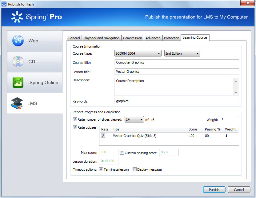Toggle the Rate quizzes checkbox
256x198 pixels.
coord(75,127)
